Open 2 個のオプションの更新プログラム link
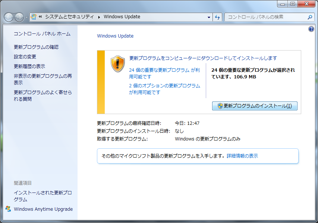318x223 pixels. pos(164,89)
